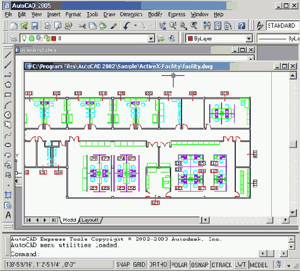The width and height of the screenshot is (300, 271).
Task: Click the Zoom Previous icon
Action: tap(194, 26)
